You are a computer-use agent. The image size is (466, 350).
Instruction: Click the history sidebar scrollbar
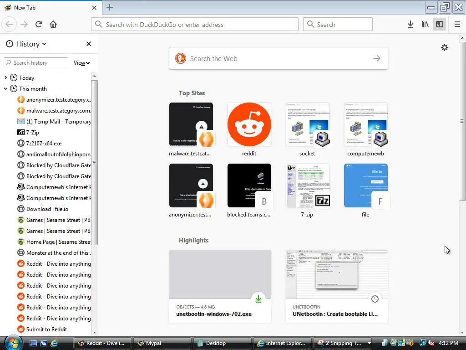point(95,163)
